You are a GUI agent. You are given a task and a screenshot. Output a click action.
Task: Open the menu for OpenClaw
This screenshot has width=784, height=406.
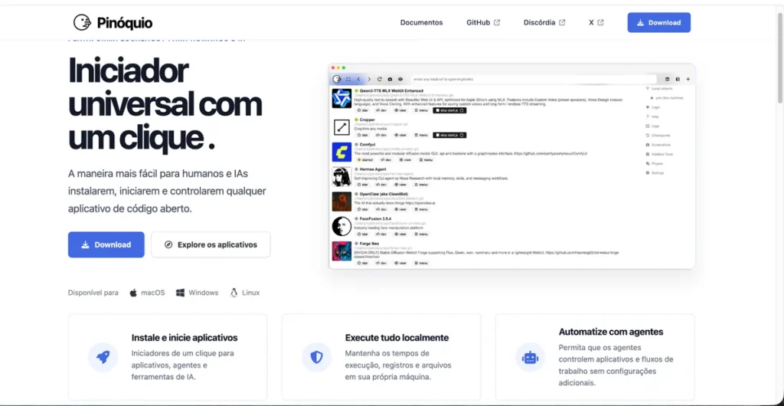[420, 209]
